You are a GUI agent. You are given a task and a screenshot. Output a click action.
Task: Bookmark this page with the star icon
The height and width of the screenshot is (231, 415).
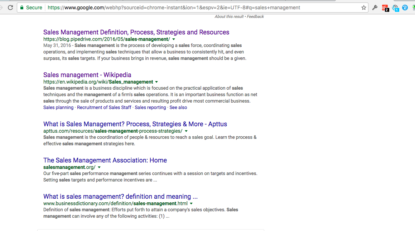pos(364,8)
